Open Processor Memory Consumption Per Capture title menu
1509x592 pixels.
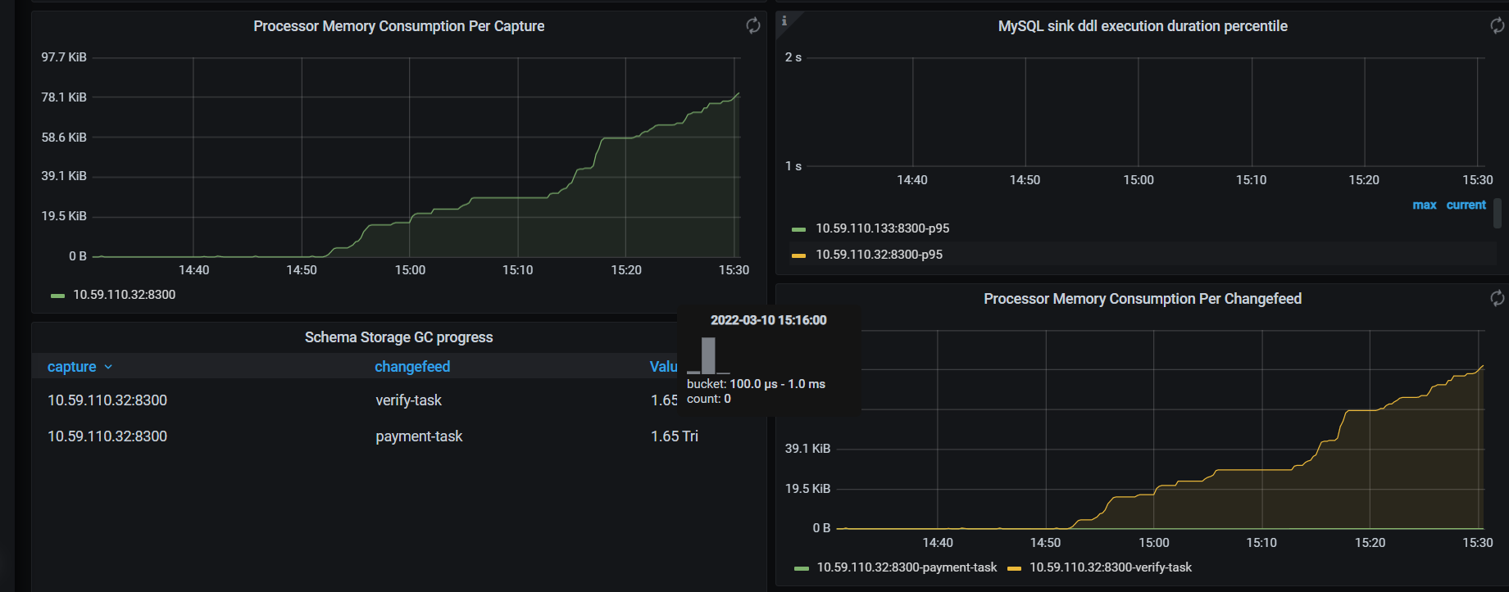pos(398,26)
